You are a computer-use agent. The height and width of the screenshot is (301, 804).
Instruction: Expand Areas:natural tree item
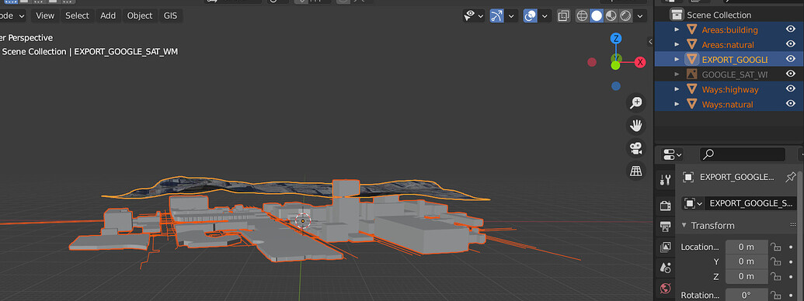pyautogui.click(x=677, y=44)
